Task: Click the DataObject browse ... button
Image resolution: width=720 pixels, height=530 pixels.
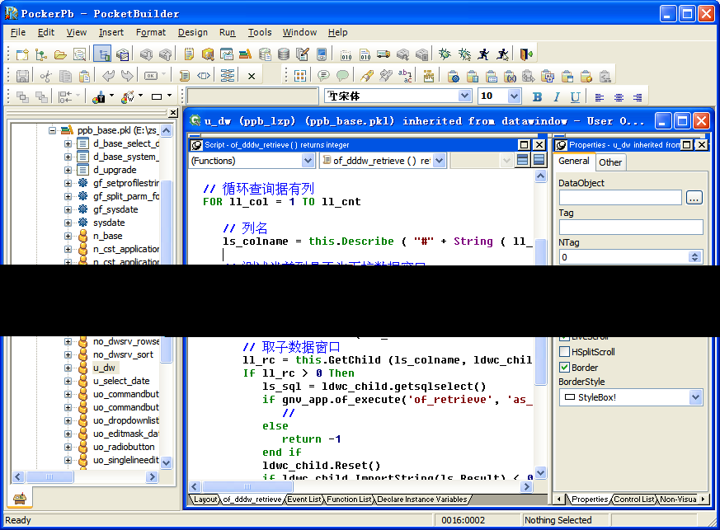Action: pyautogui.click(x=694, y=198)
